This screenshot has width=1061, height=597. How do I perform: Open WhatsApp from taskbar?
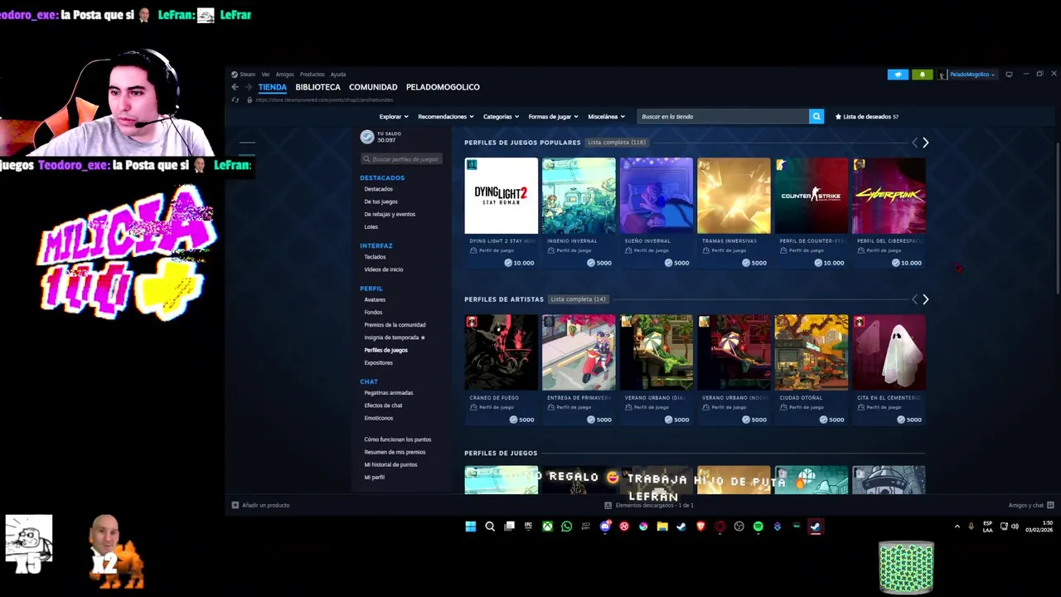pyautogui.click(x=567, y=527)
